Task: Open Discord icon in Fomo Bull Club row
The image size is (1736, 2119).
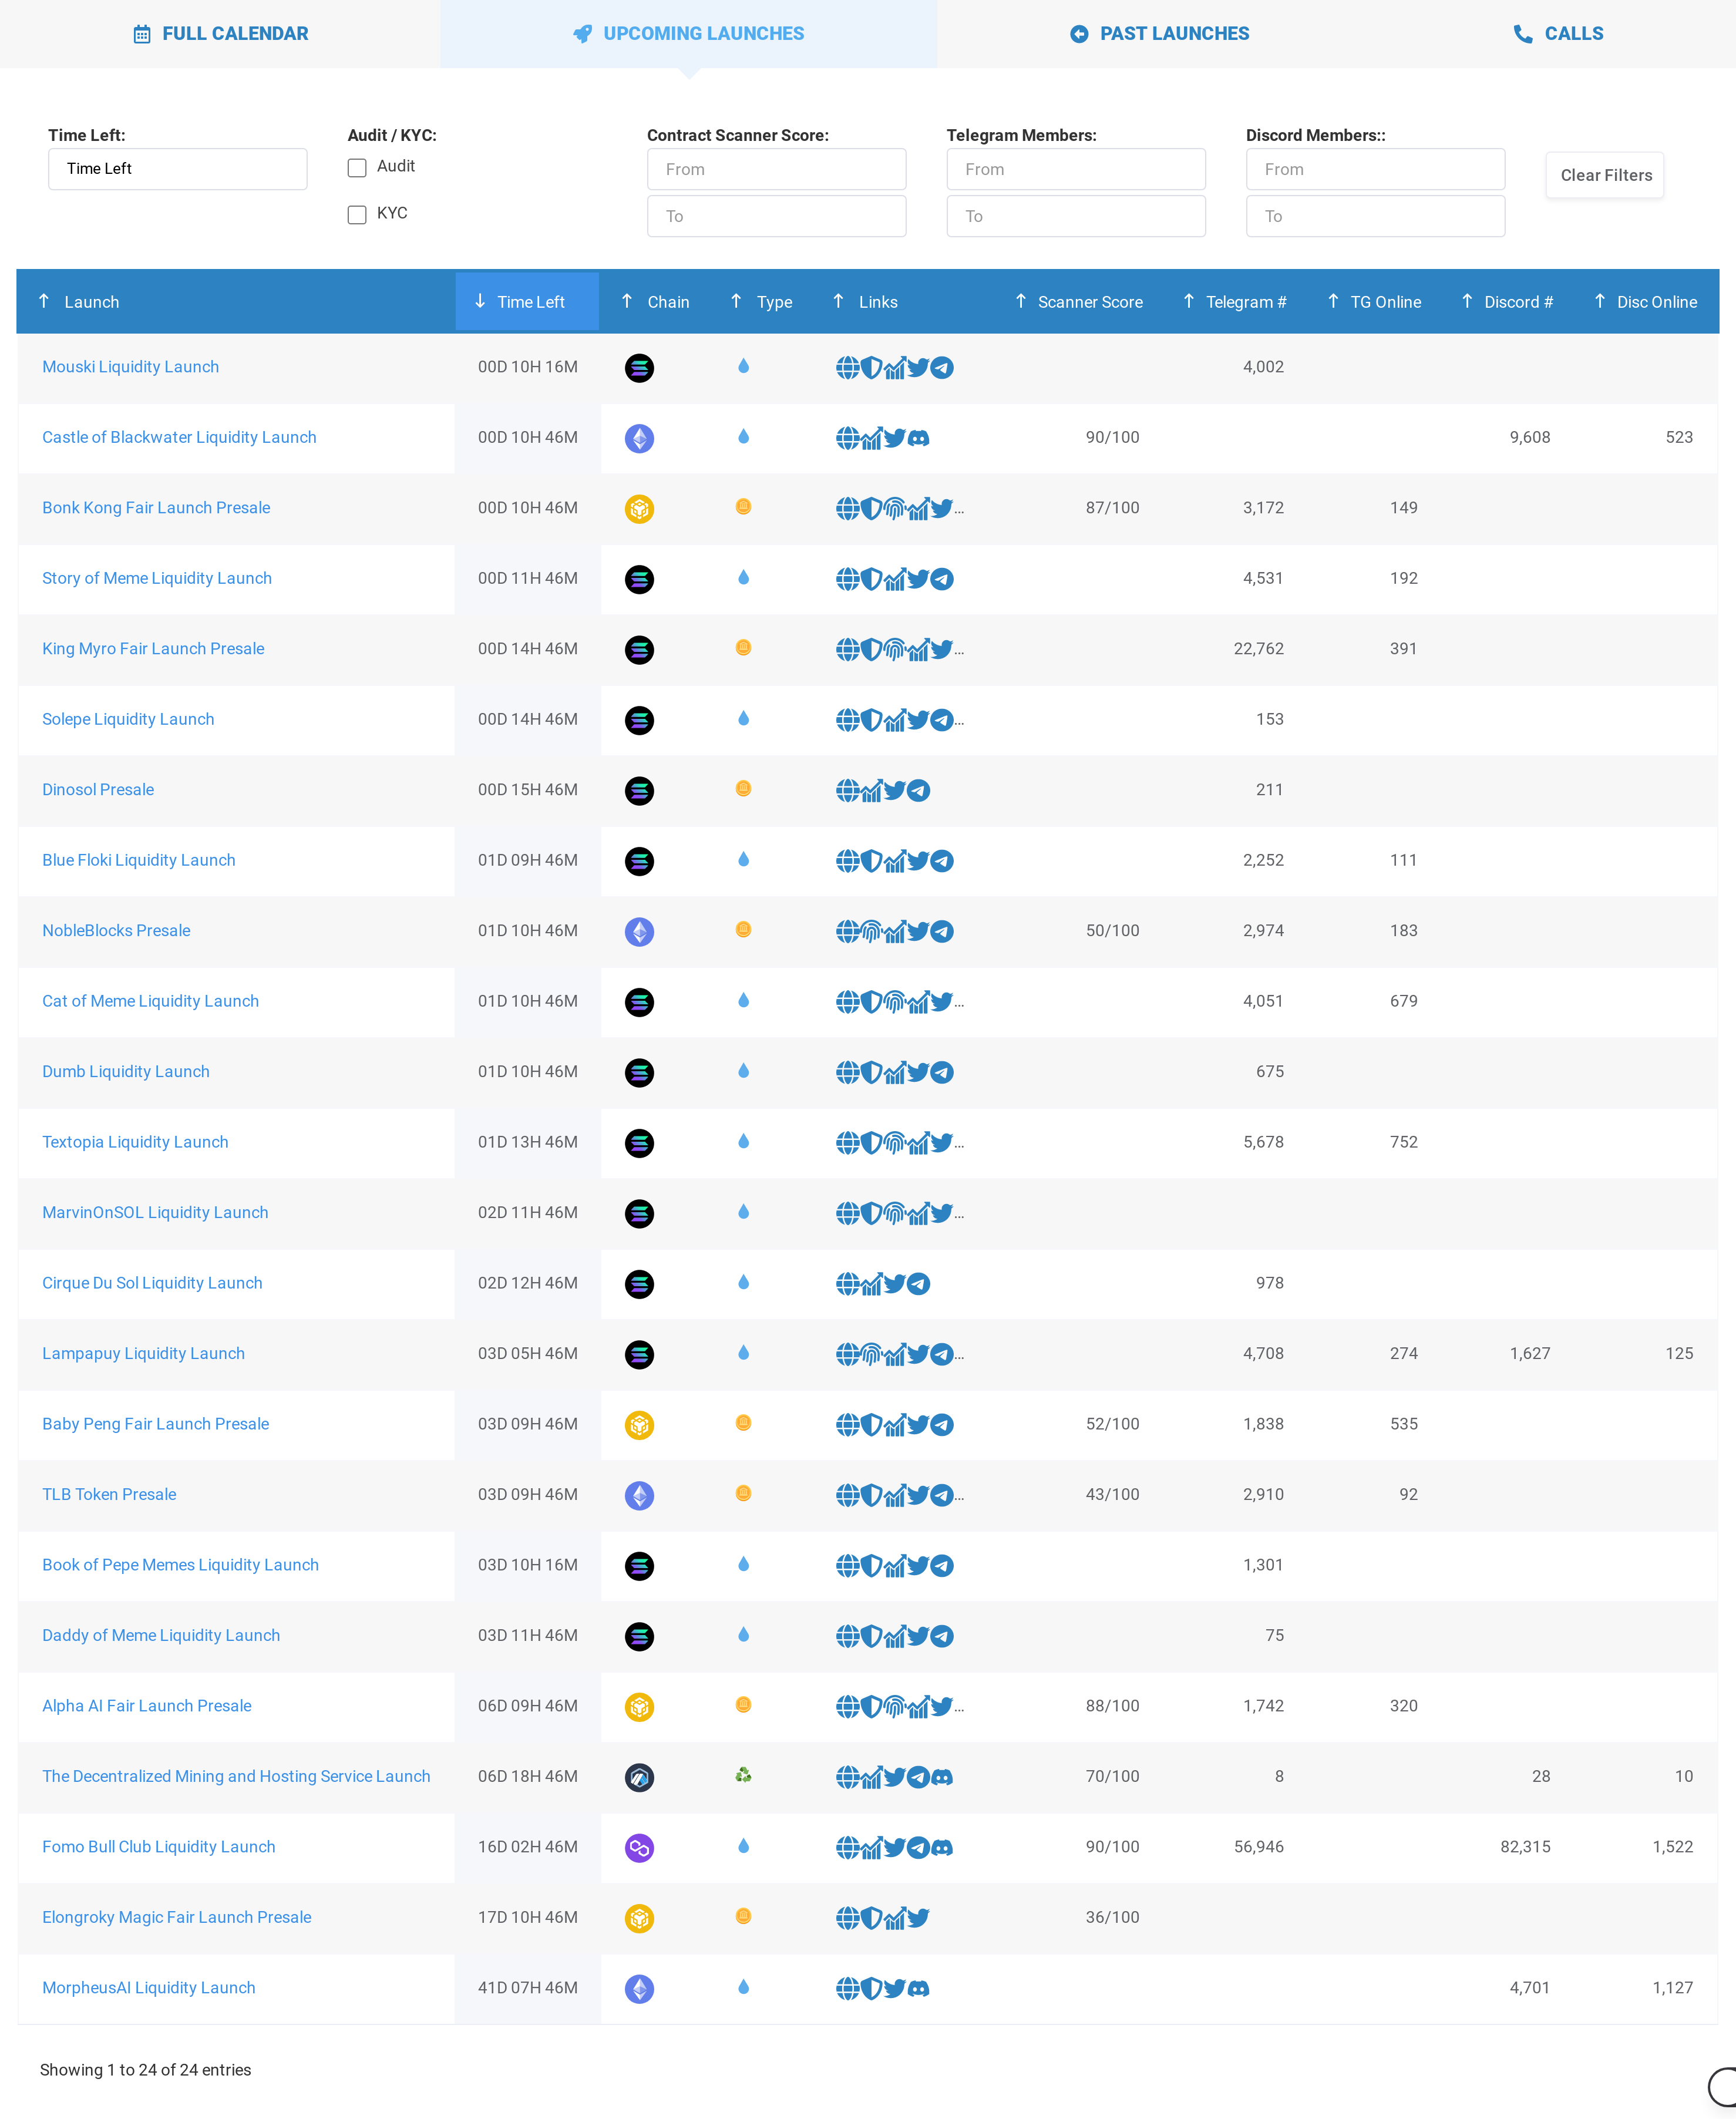Action: click(x=942, y=1848)
